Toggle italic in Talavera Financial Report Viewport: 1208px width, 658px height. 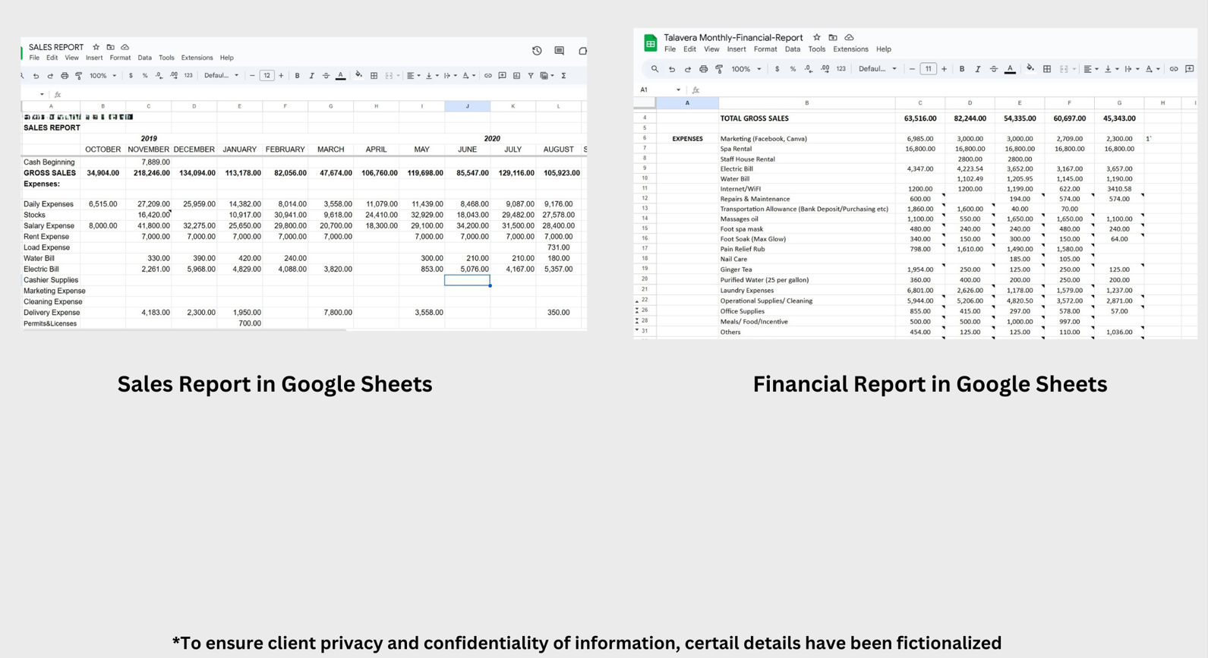coord(978,69)
